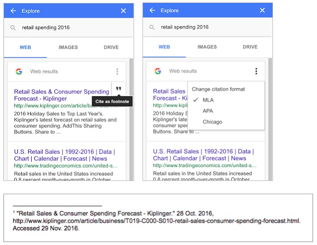317x245 pixels.
Task: Close the right Explore panel
Action: pyautogui.click(x=263, y=10)
